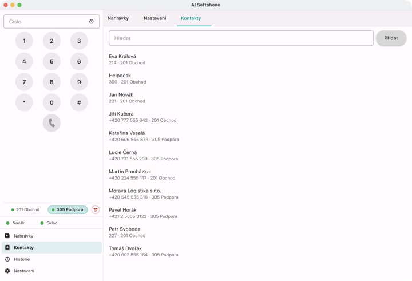Select contact Kateřina Veselá
This screenshot has height=281, width=412.
[257, 136]
